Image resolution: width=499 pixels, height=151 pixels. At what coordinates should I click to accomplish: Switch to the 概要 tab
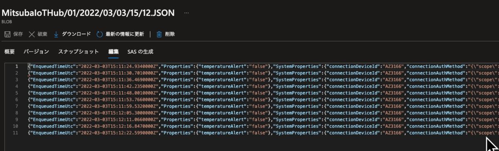point(10,52)
